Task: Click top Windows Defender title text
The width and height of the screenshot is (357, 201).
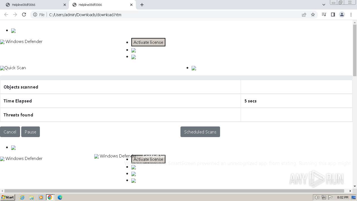Action: pos(24,41)
